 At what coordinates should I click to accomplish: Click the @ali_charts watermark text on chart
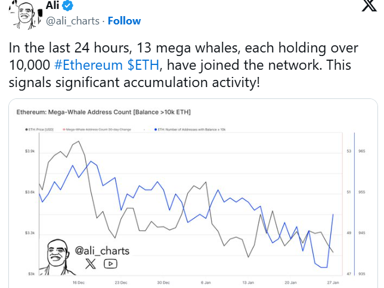click(x=102, y=251)
